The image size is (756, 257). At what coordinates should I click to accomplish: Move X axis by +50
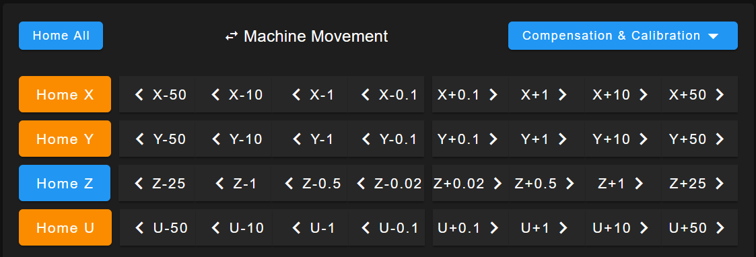(699, 94)
